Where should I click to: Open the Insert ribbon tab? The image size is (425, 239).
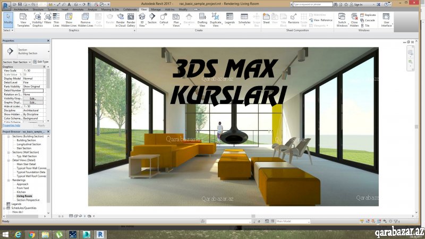[x=65, y=10]
